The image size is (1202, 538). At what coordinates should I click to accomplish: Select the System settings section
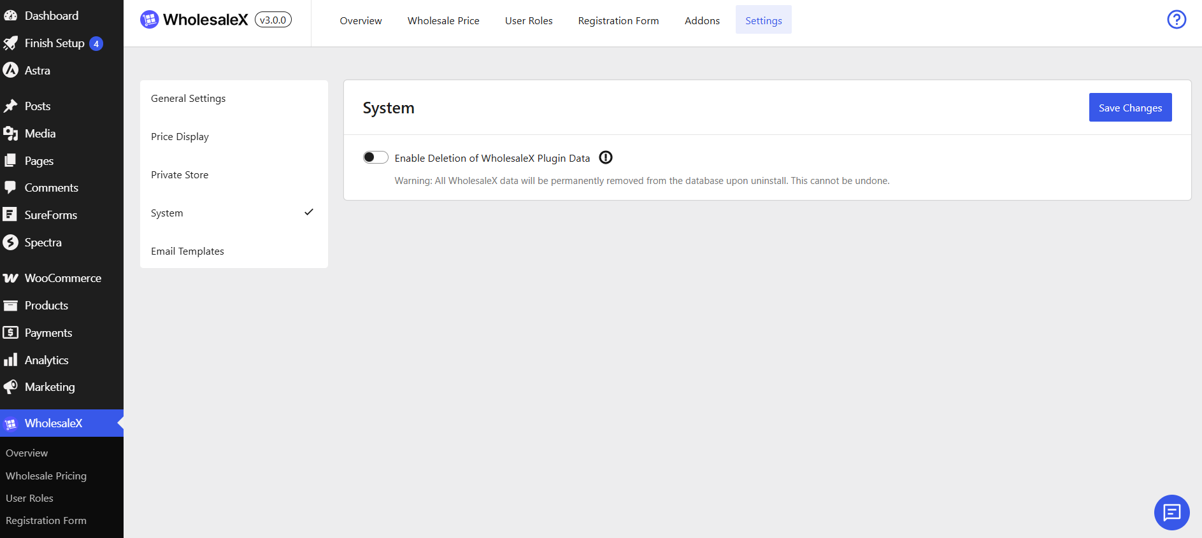234,213
